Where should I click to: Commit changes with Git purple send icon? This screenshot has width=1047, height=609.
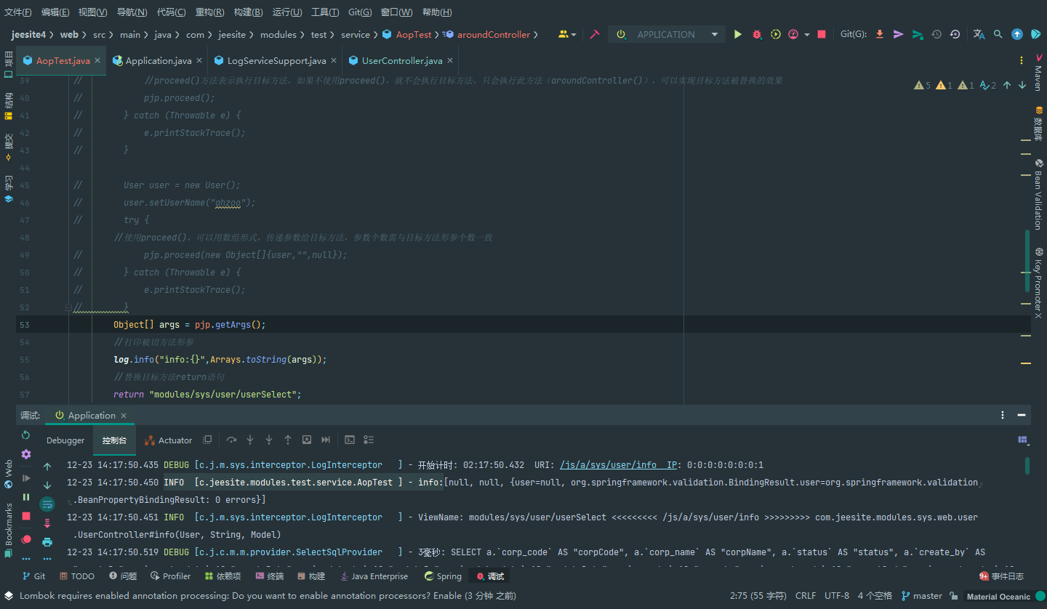point(899,34)
